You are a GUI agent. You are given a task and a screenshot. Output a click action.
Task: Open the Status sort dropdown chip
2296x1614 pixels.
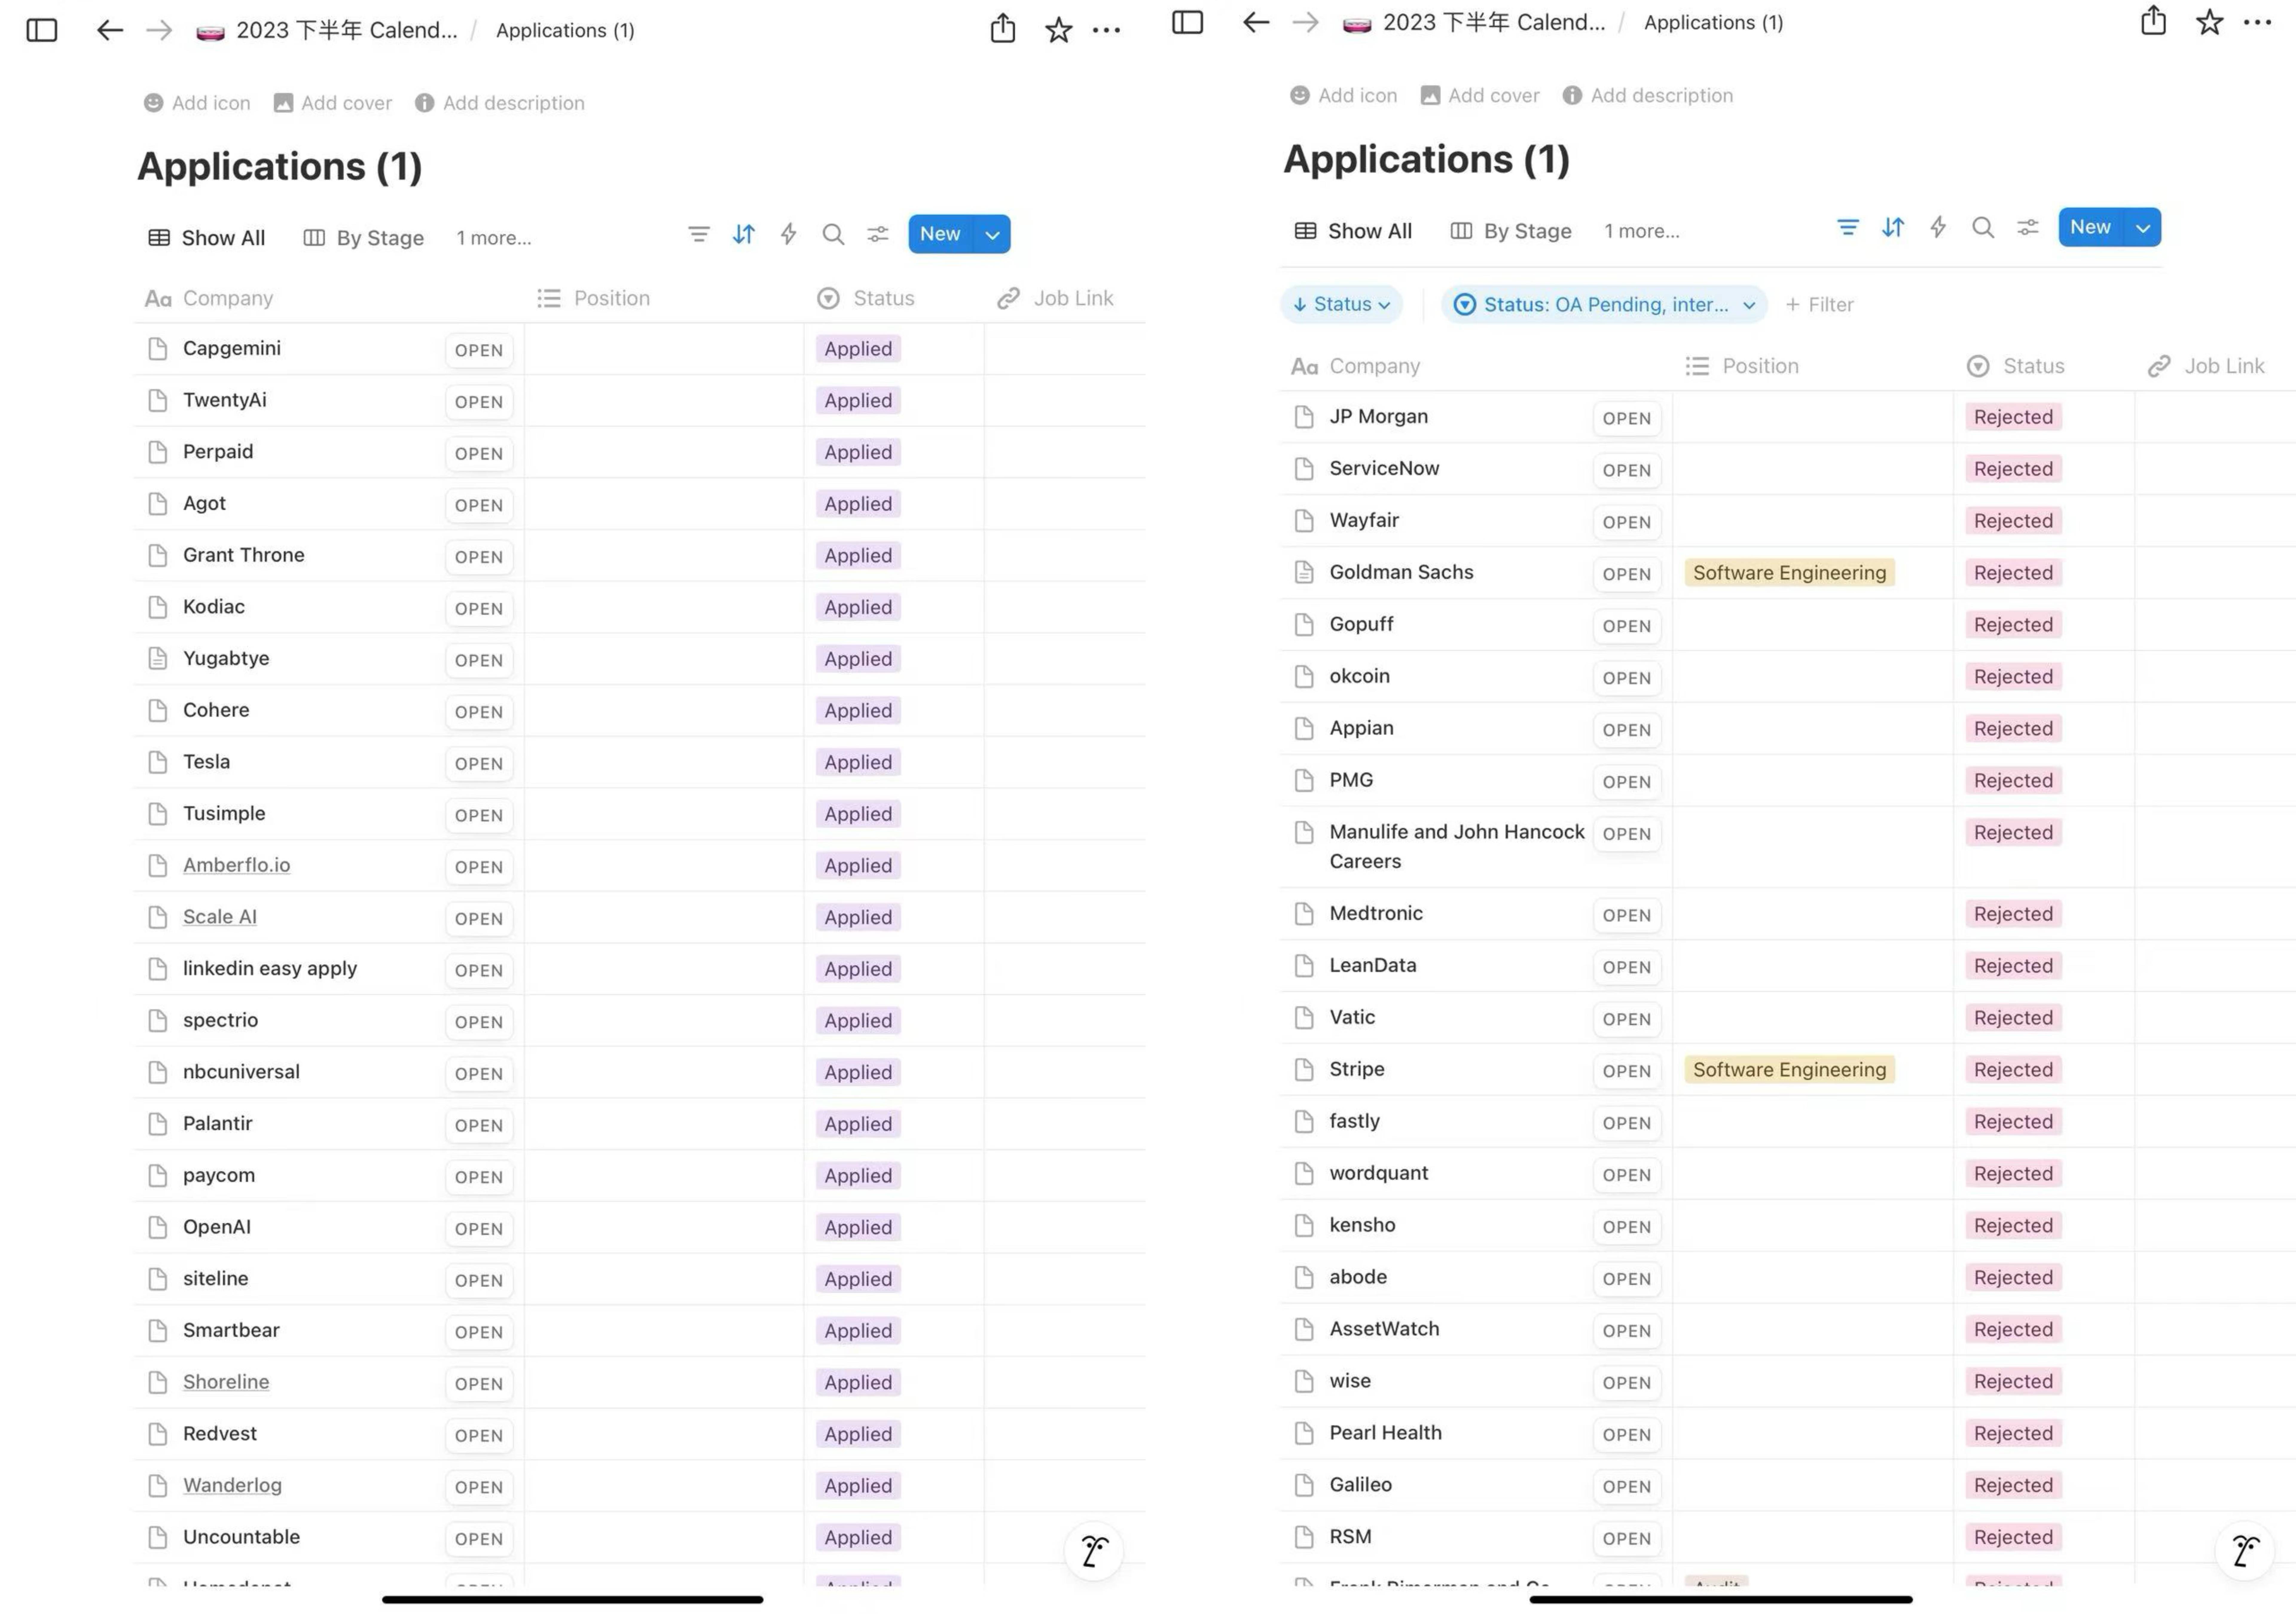pyautogui.click(x=1341, y=304)
